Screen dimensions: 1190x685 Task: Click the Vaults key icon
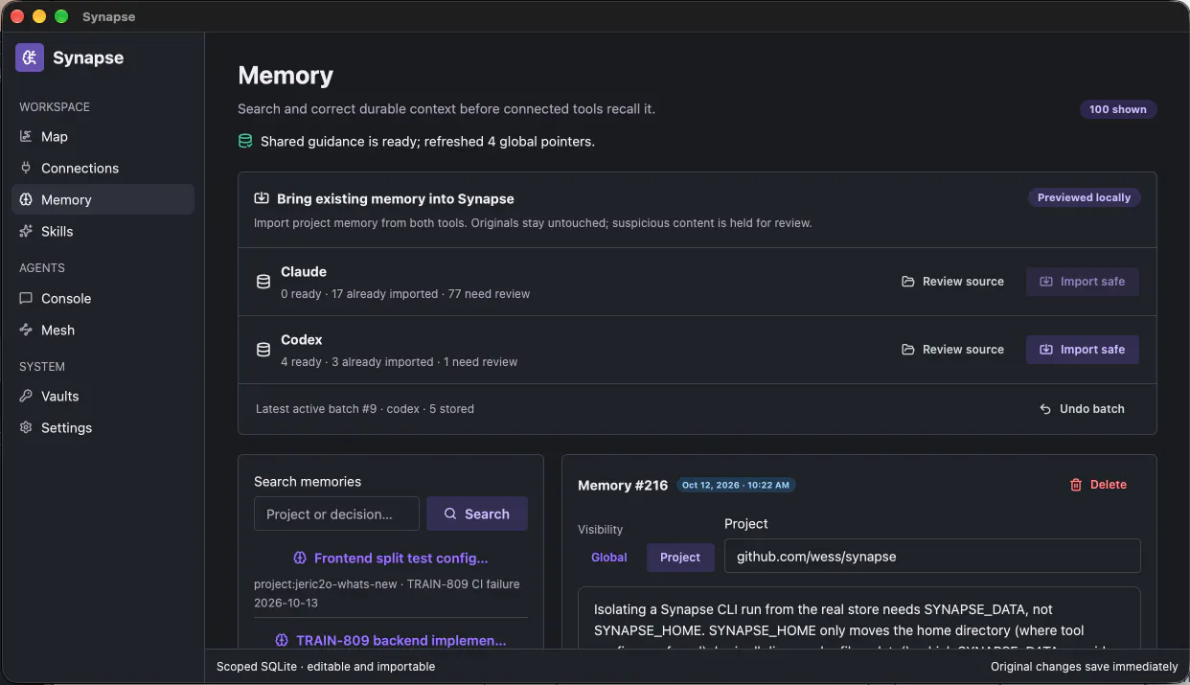[x=26, y=397]
